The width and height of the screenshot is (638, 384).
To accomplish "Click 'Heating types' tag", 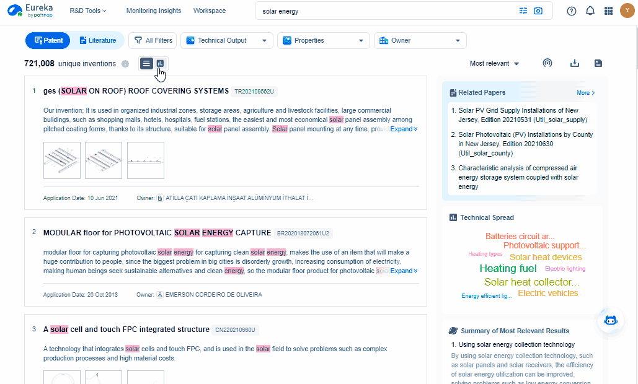I will coord(485,253).
